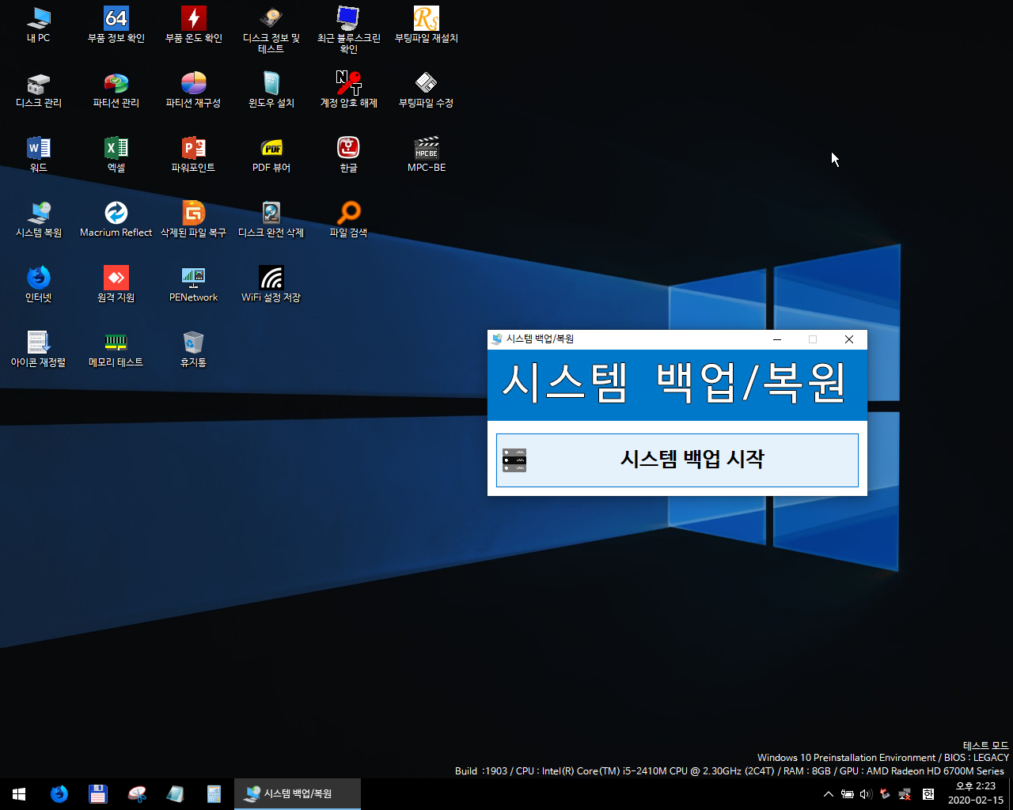
Task: Open the PDF 뷰어 shortcut
Action: pos(271,154)
